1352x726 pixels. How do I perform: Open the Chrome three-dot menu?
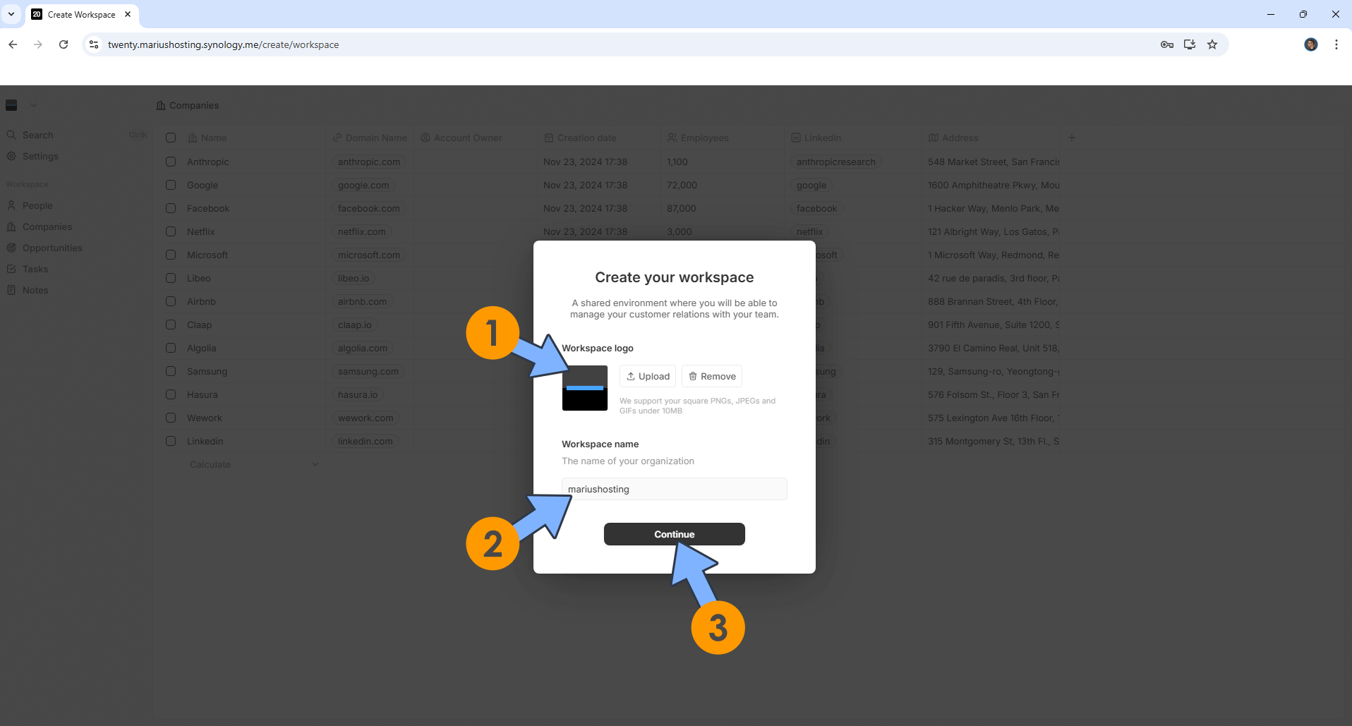click(x=1336, y=44)
